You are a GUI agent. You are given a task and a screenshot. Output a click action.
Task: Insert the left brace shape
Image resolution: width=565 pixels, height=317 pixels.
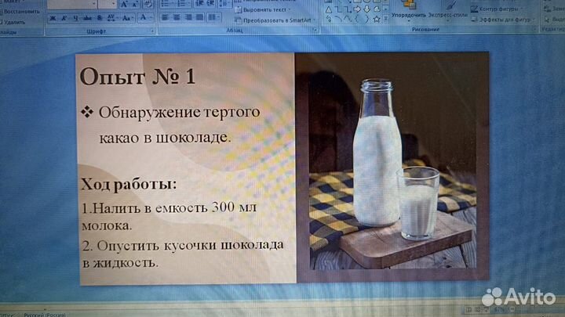coord(357,19)
